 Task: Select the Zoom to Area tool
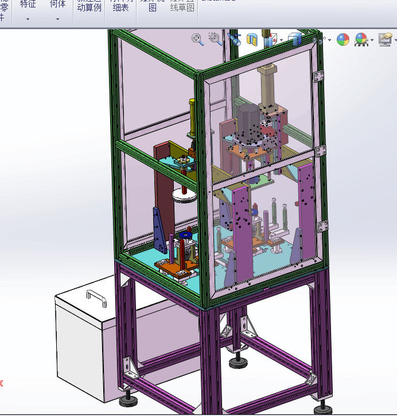pyautogui.click(x=215, y=40)
